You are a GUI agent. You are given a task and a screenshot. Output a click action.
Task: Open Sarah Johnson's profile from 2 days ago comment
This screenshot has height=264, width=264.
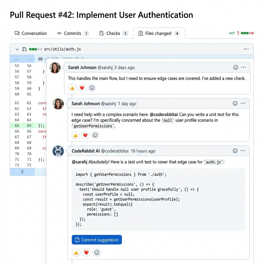(82, 68)
